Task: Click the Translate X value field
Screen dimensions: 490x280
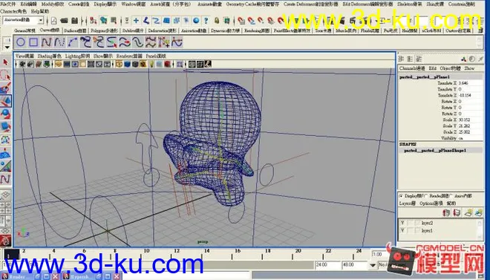Action: [470, 83]
